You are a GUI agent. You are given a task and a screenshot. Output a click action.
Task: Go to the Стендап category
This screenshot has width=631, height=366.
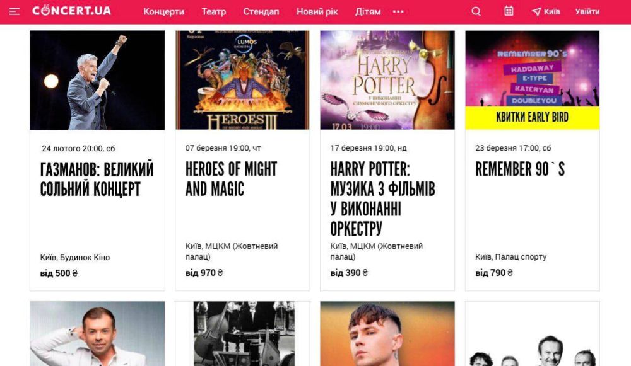[x=261, y=11]
